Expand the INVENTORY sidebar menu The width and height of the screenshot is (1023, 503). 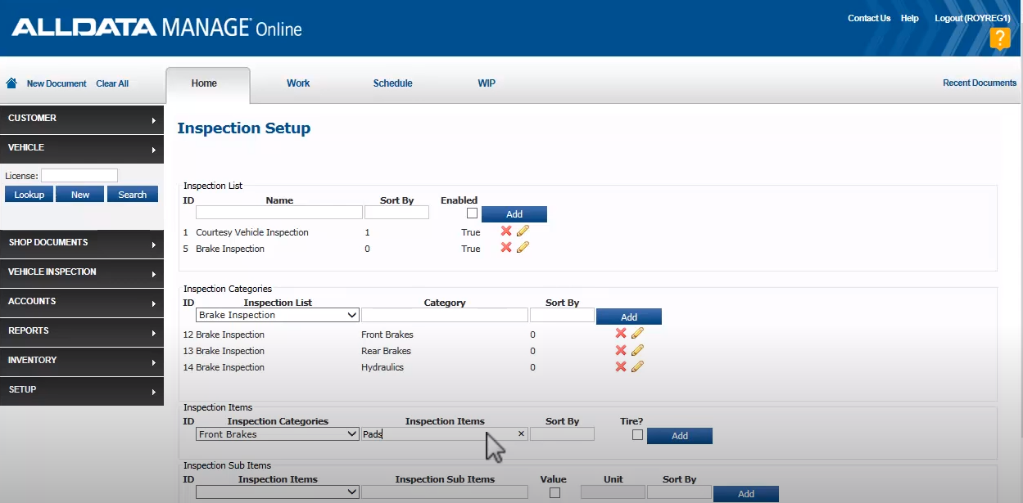coord(82,362)
